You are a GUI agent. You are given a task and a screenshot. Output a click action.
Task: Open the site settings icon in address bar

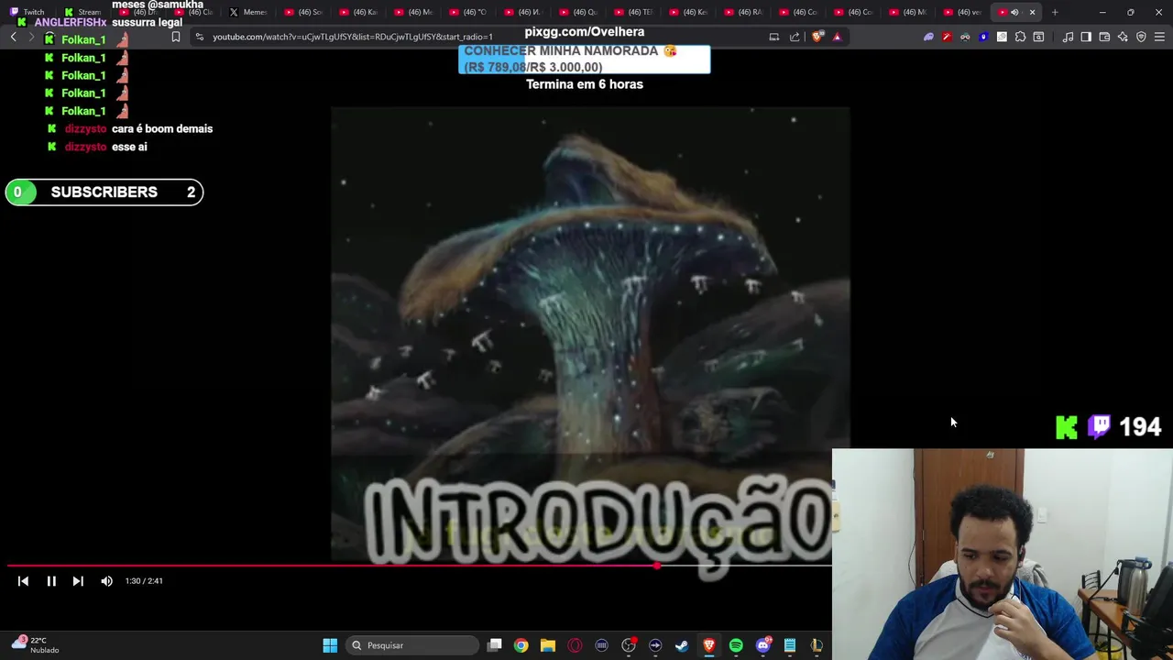pos(200,37)
